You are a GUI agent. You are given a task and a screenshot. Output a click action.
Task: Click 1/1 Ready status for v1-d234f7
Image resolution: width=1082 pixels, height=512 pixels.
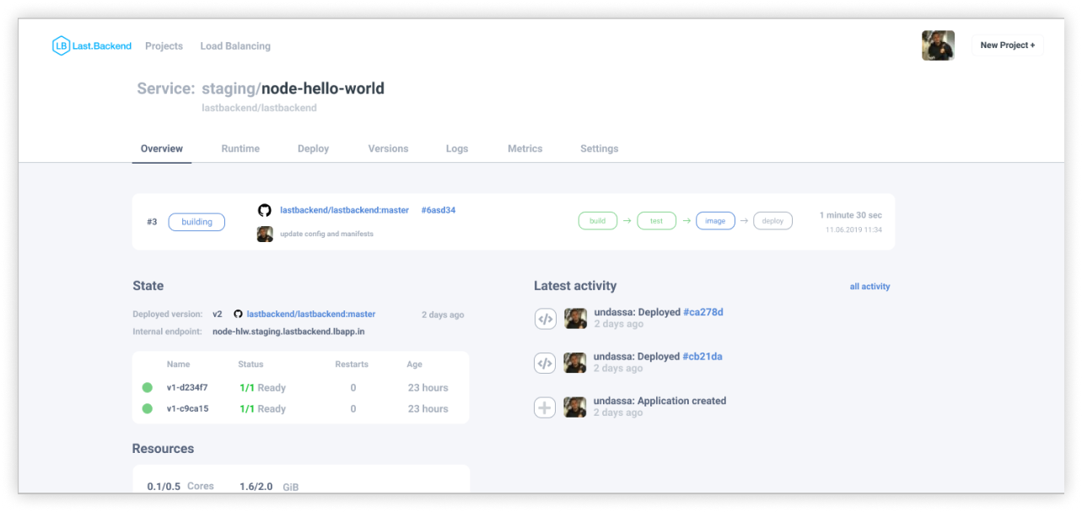[x=262, y=388]
